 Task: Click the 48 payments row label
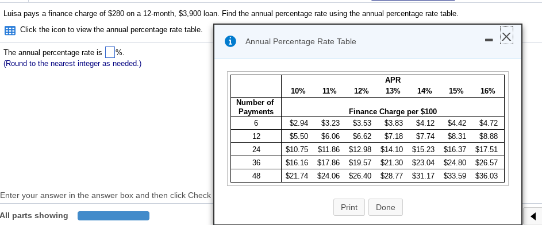click(x=256, y=176)
